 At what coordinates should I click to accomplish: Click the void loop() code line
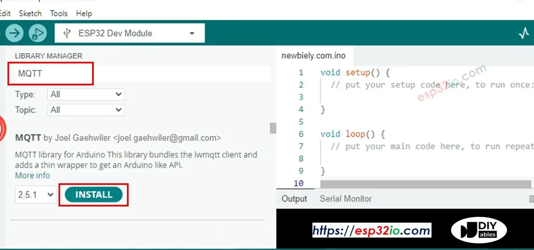click(x=353, y=134)
